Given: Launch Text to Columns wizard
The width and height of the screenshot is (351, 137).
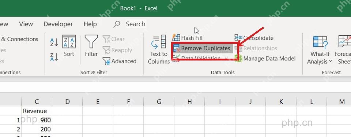Looking at the screenshot, I should tap(159, 50).
